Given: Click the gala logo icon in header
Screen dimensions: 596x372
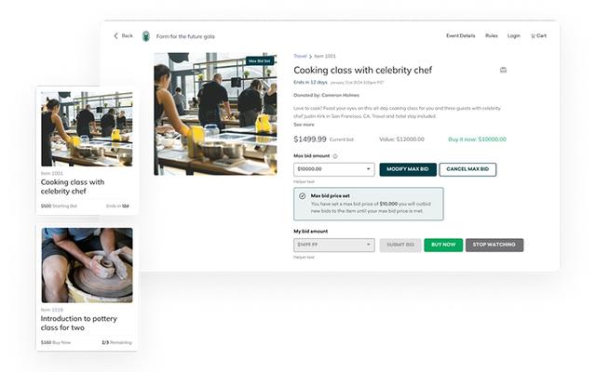Looking at the screenshot, I should (145, 36).
